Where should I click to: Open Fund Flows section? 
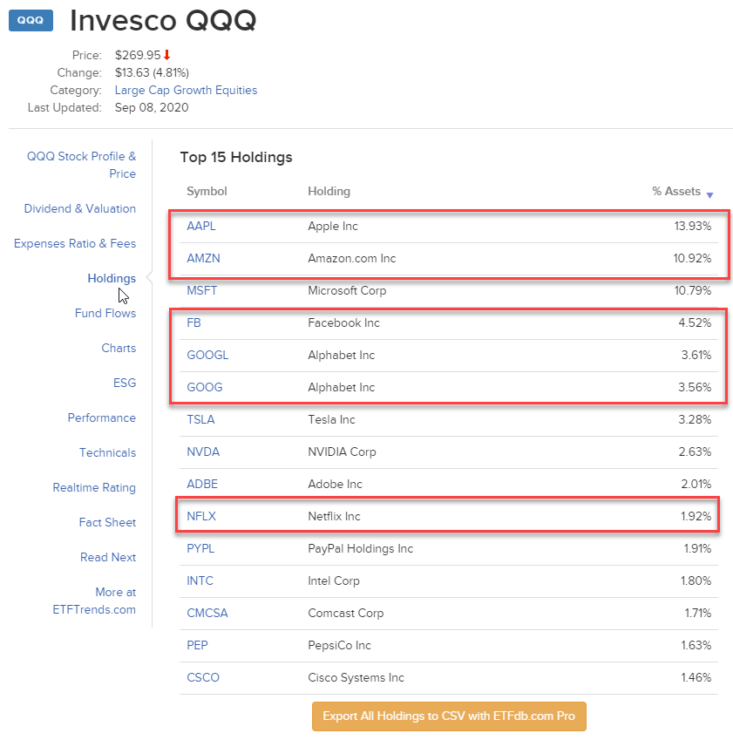(x=105, y=314)
